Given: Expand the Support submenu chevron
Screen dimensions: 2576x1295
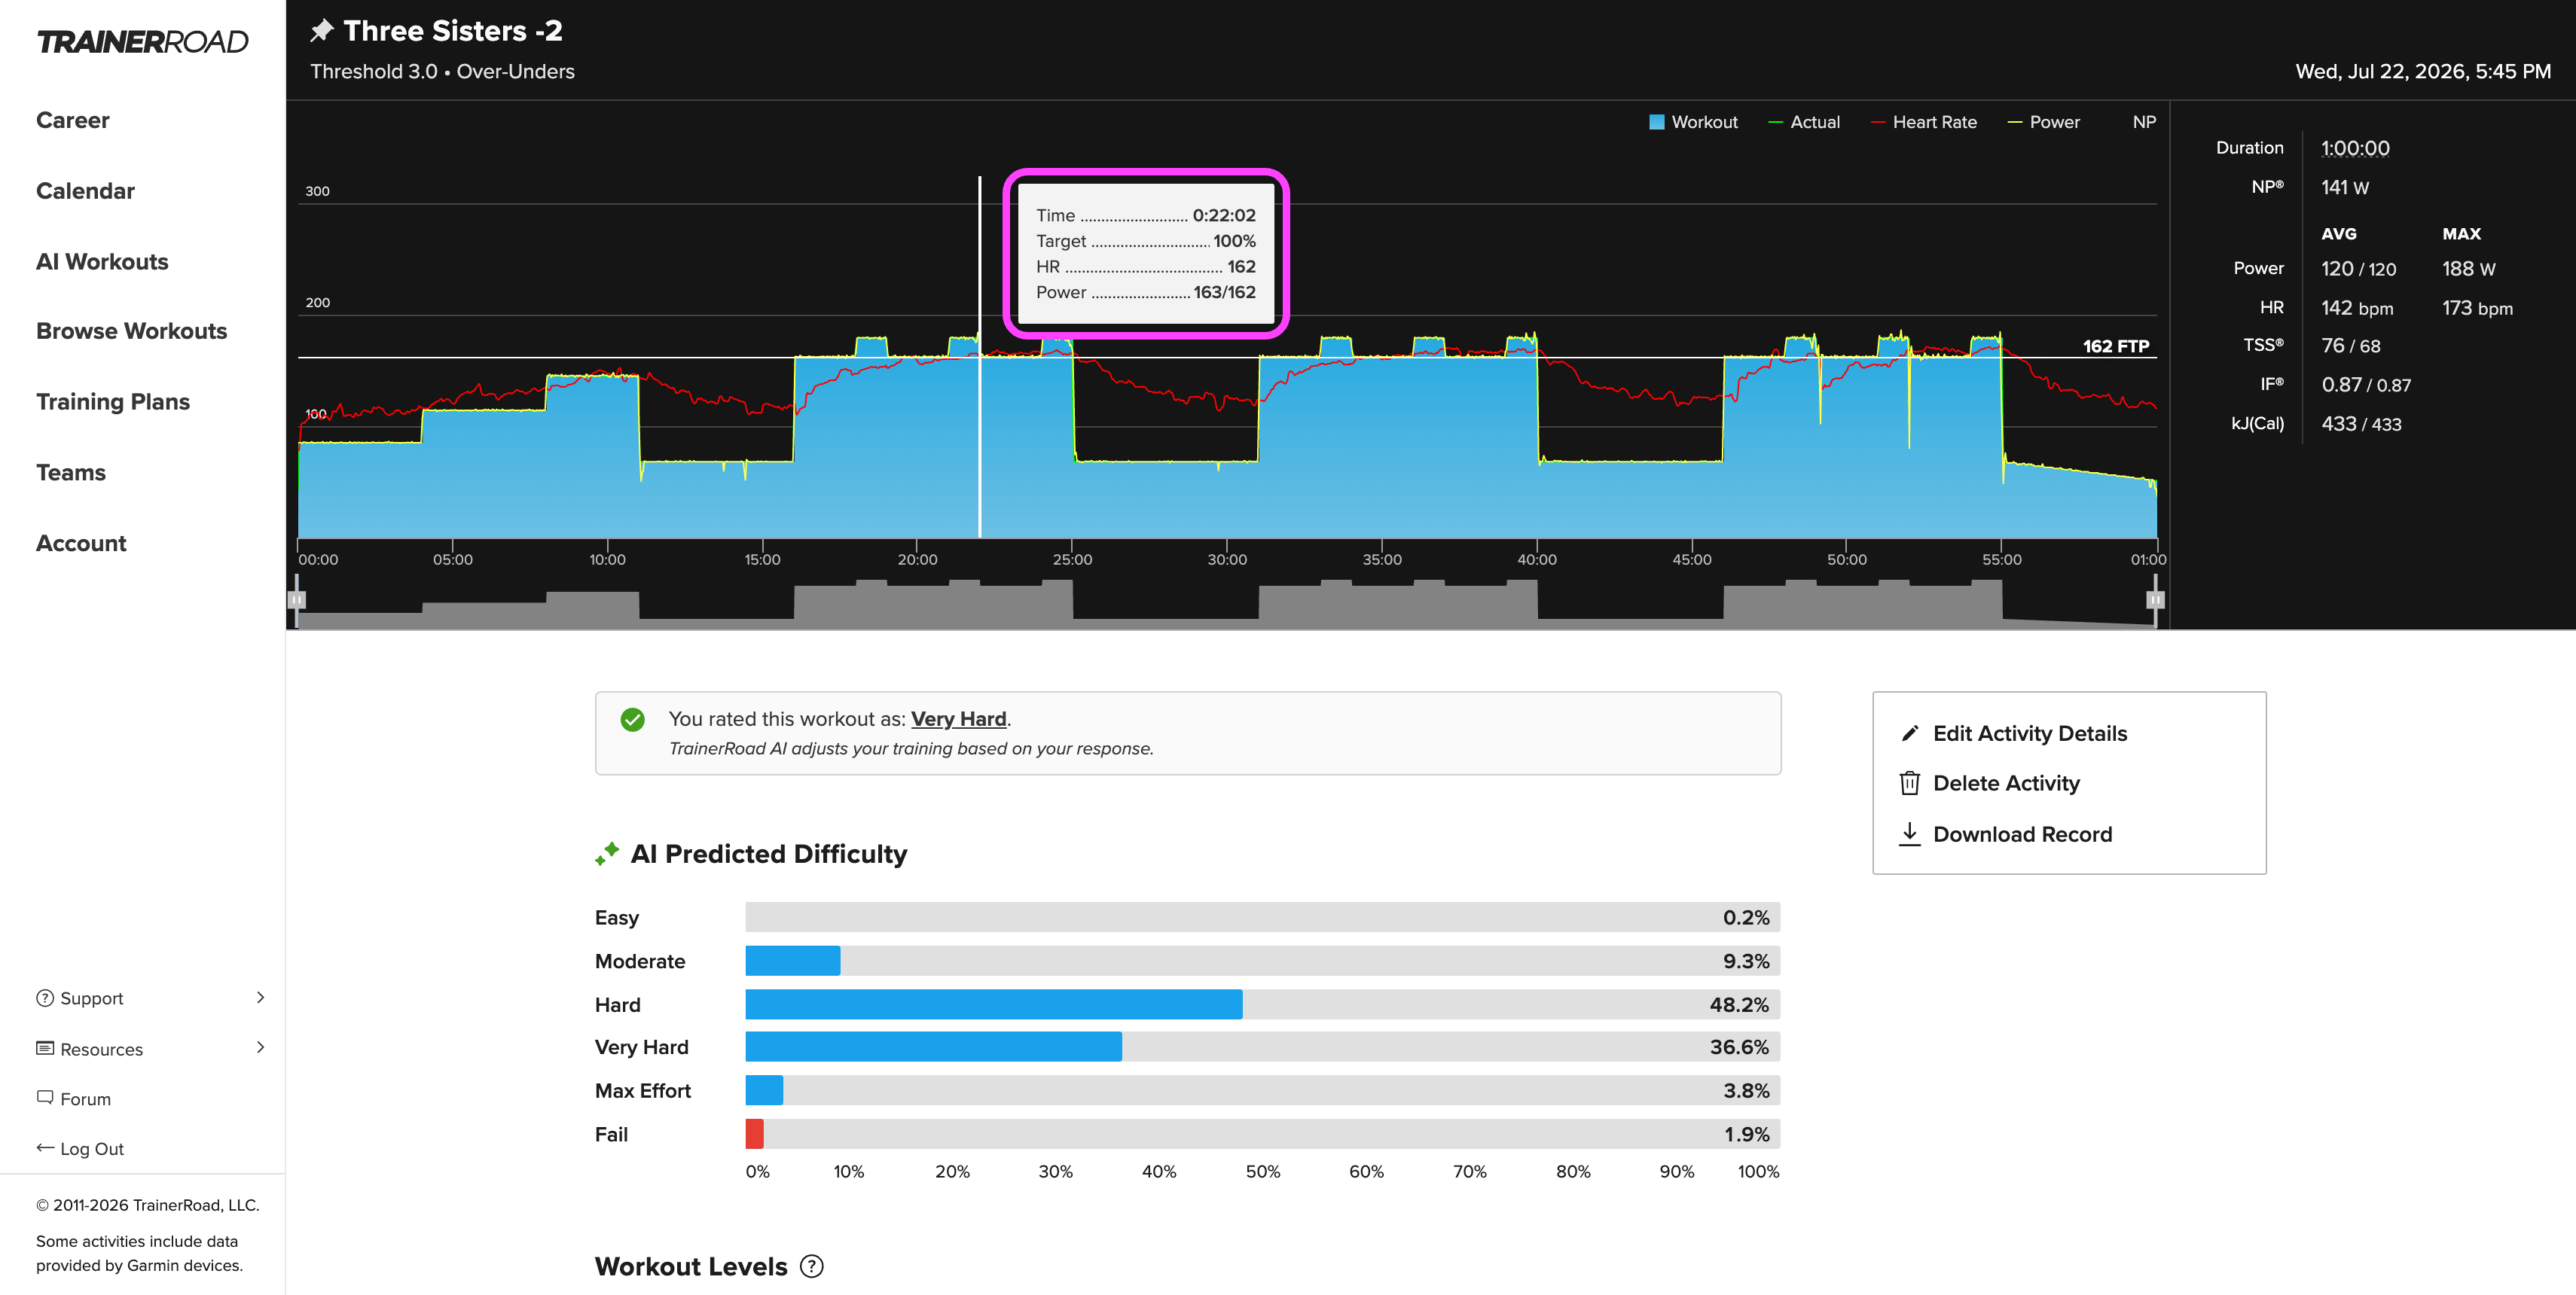Looking at the screenshot, I should point(261,998).
